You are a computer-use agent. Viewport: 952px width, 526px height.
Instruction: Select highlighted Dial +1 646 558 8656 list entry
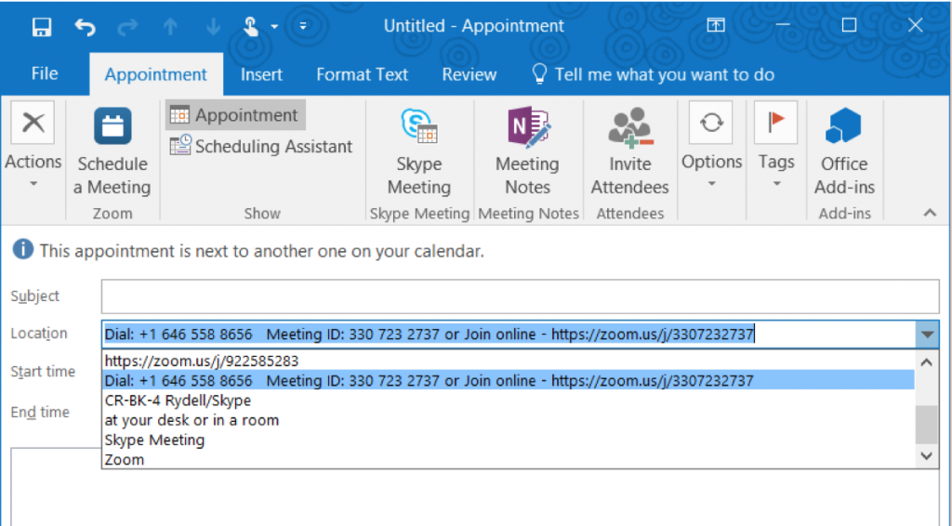click(509, 380)
